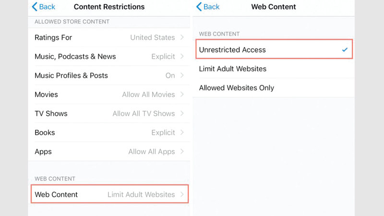Click chevron on Music, Podcasts & News

[182, 56]
